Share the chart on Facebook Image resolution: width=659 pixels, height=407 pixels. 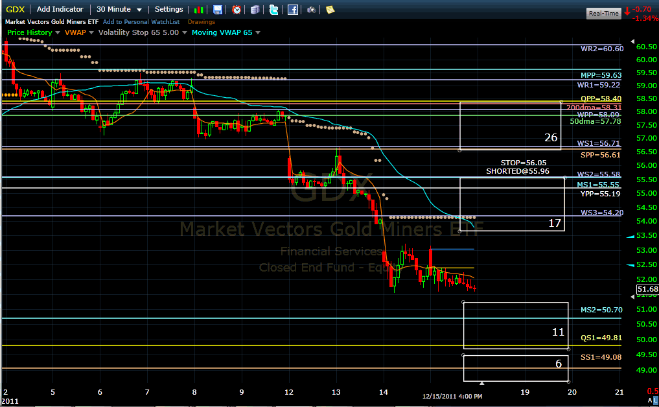293,10
